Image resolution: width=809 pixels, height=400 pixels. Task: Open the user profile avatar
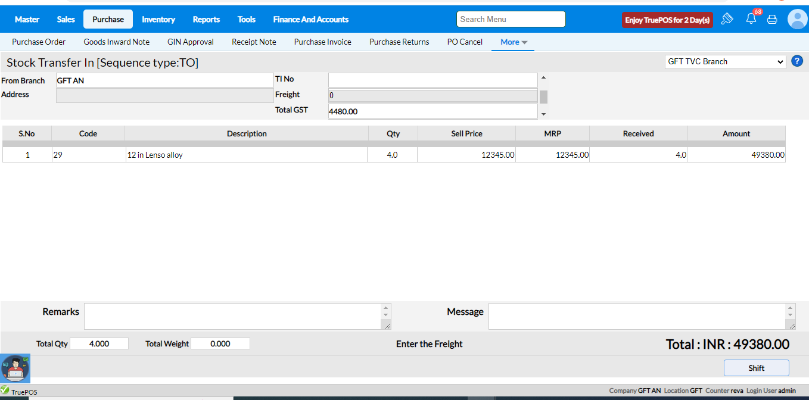click(797, 19)
